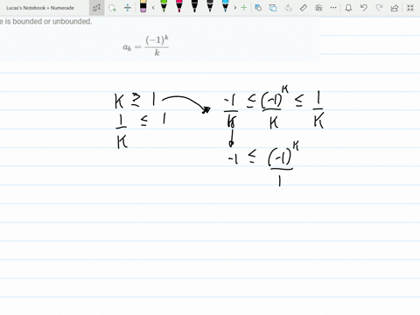420x315 pixels.
Task: Select the green pen
Action: point(164,6)
